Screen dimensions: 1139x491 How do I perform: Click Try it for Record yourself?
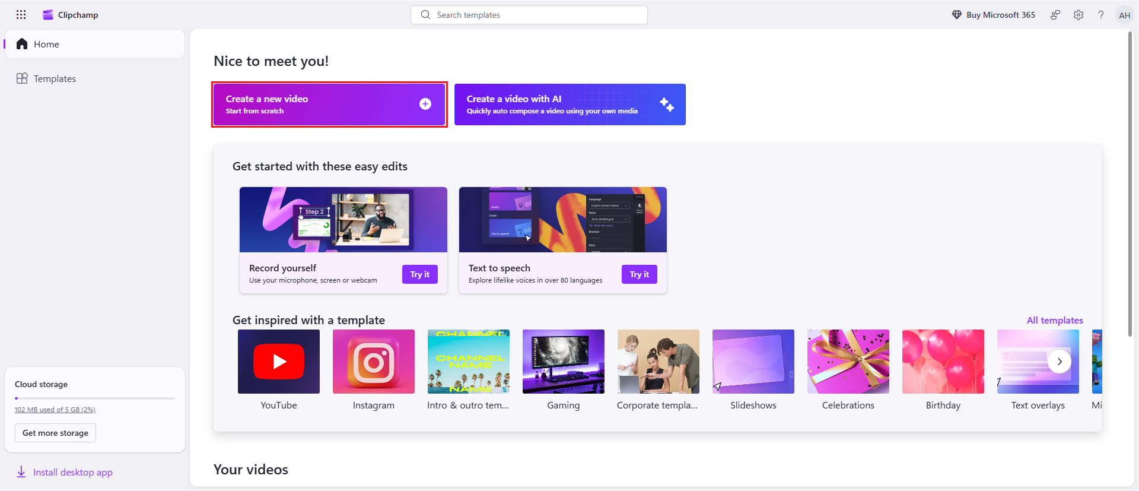[420, 274]
